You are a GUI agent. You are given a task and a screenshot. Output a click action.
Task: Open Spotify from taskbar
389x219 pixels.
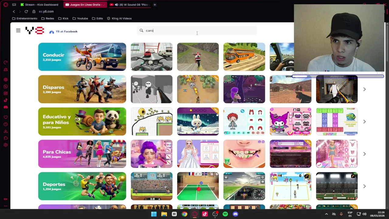(x=225, y=214)
